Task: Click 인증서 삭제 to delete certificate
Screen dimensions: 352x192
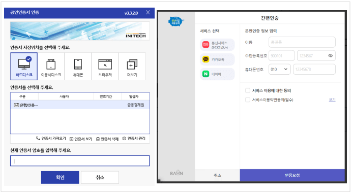Action: [107, 139]
